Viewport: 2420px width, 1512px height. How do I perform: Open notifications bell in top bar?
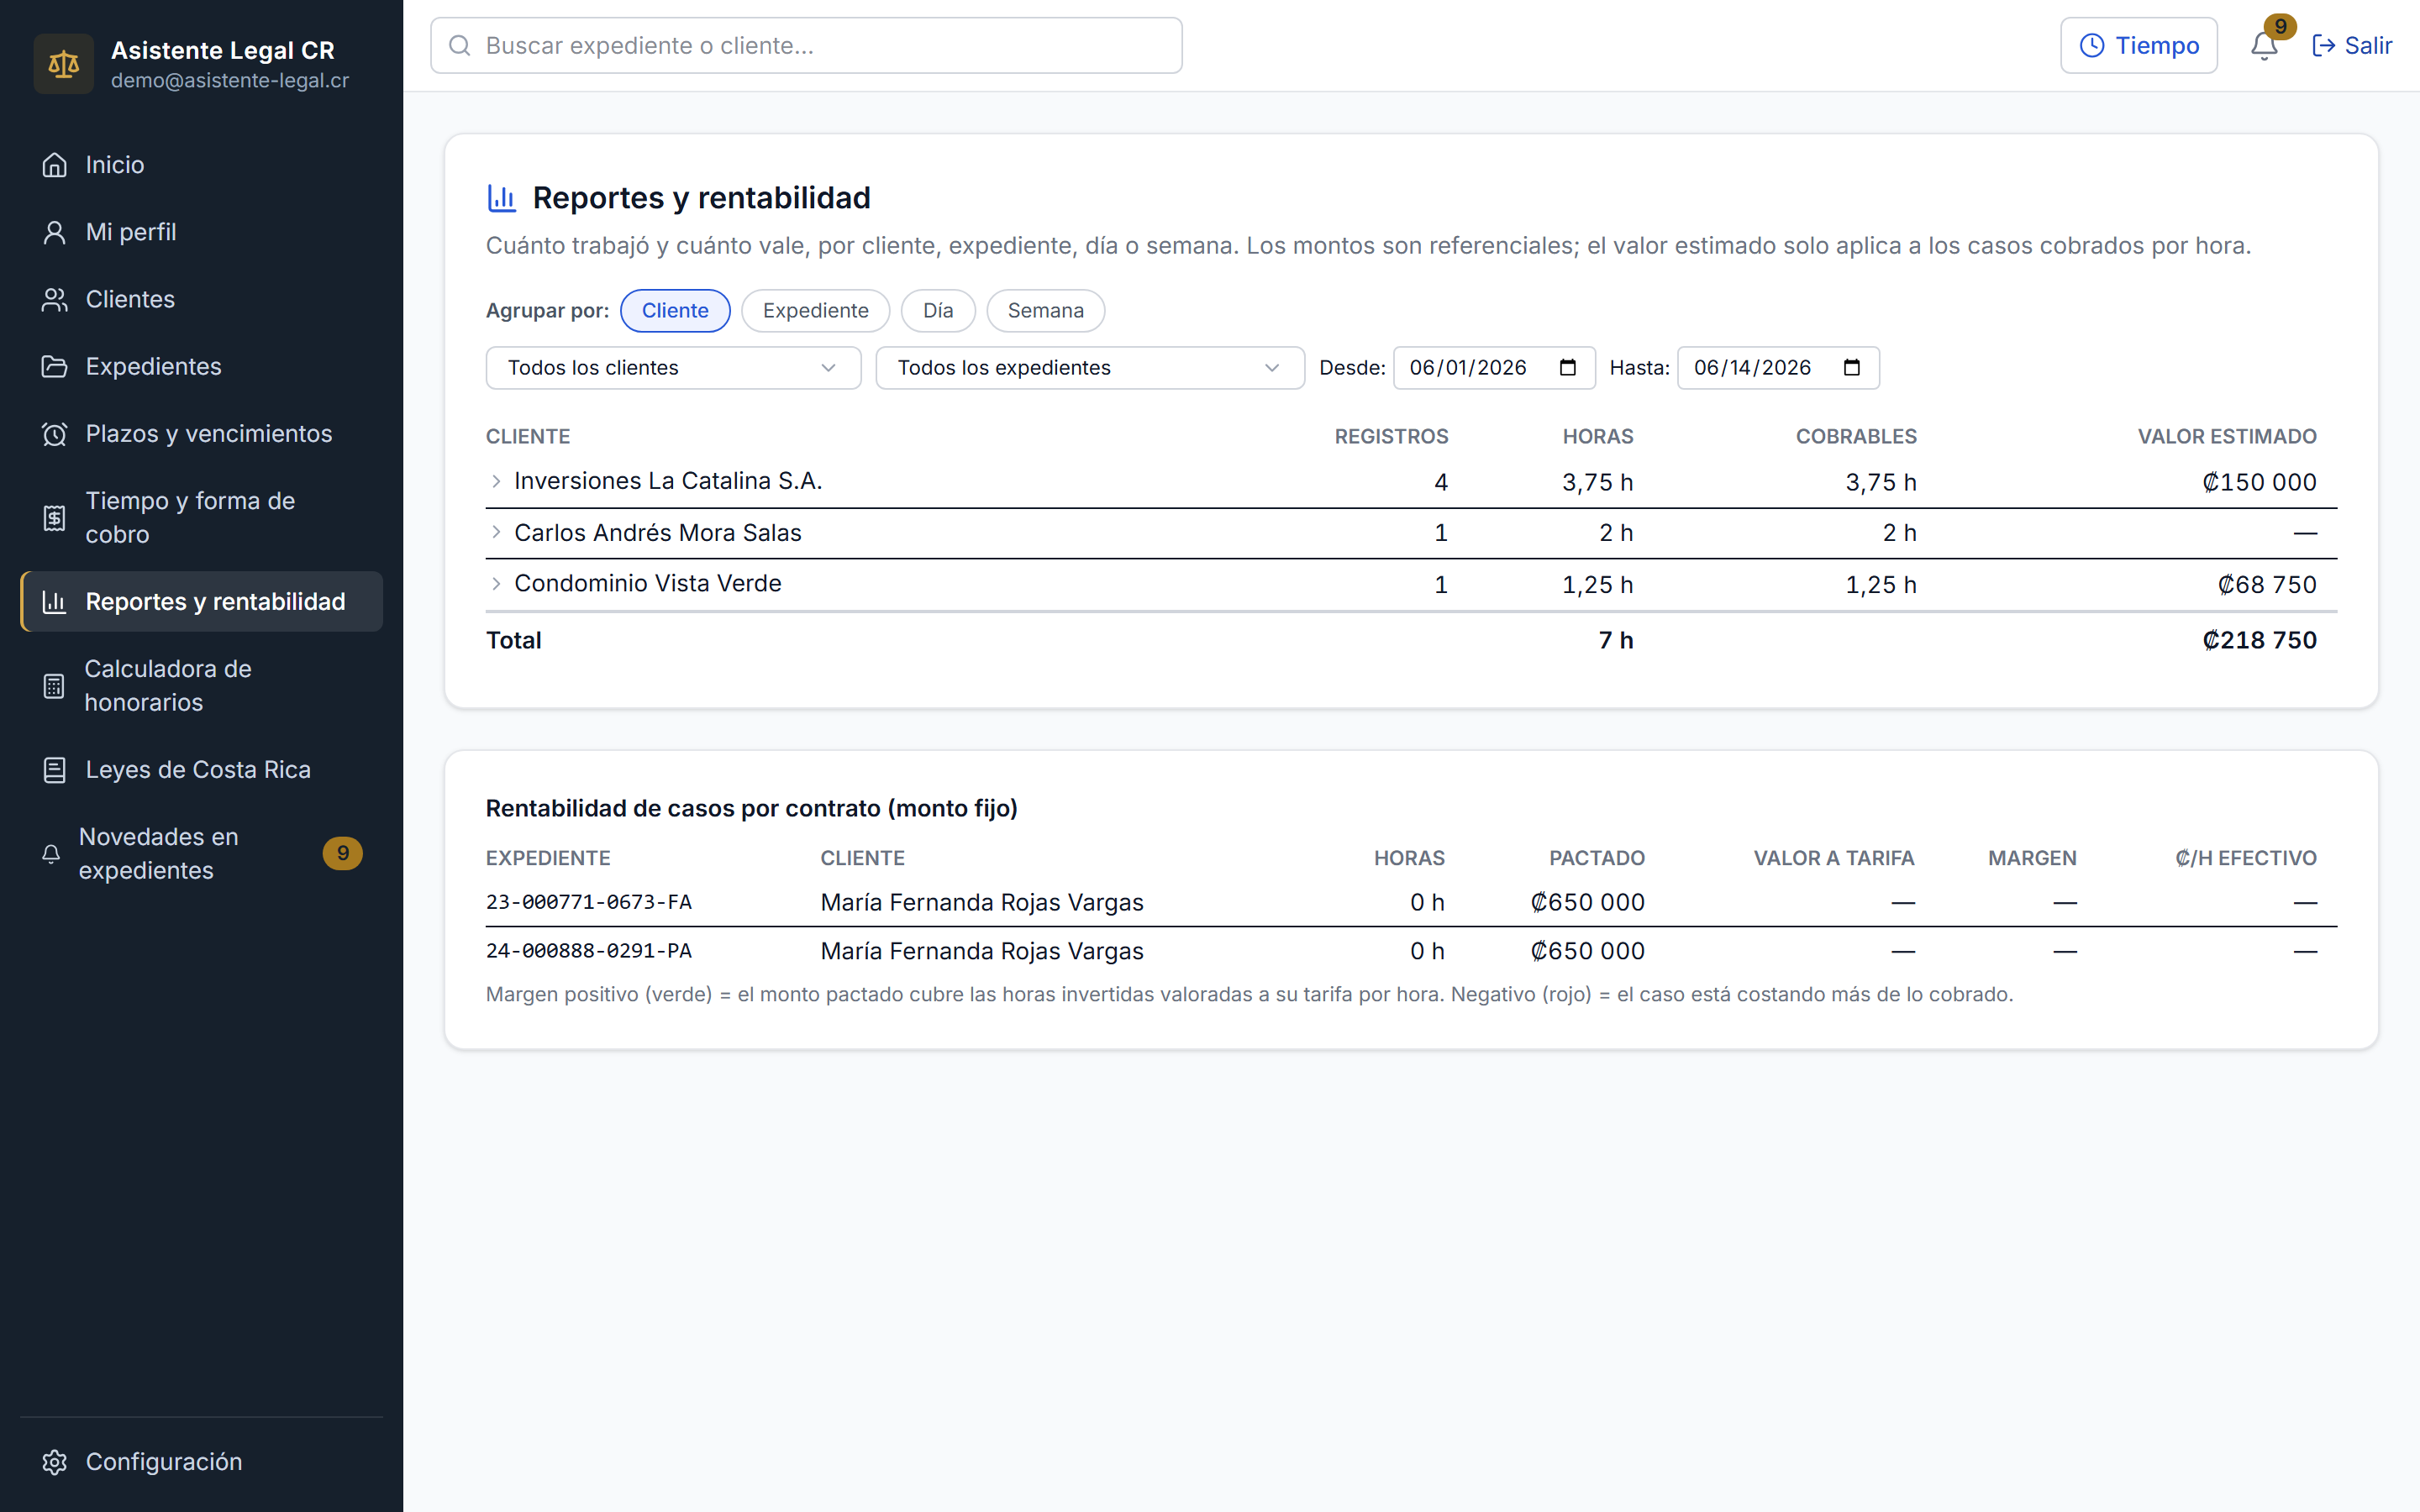click(2264, 45)
